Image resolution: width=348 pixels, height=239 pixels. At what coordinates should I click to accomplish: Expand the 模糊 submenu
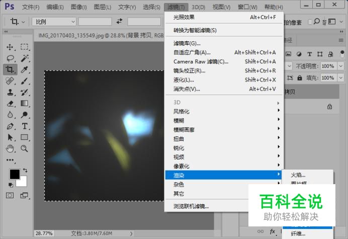224,120
